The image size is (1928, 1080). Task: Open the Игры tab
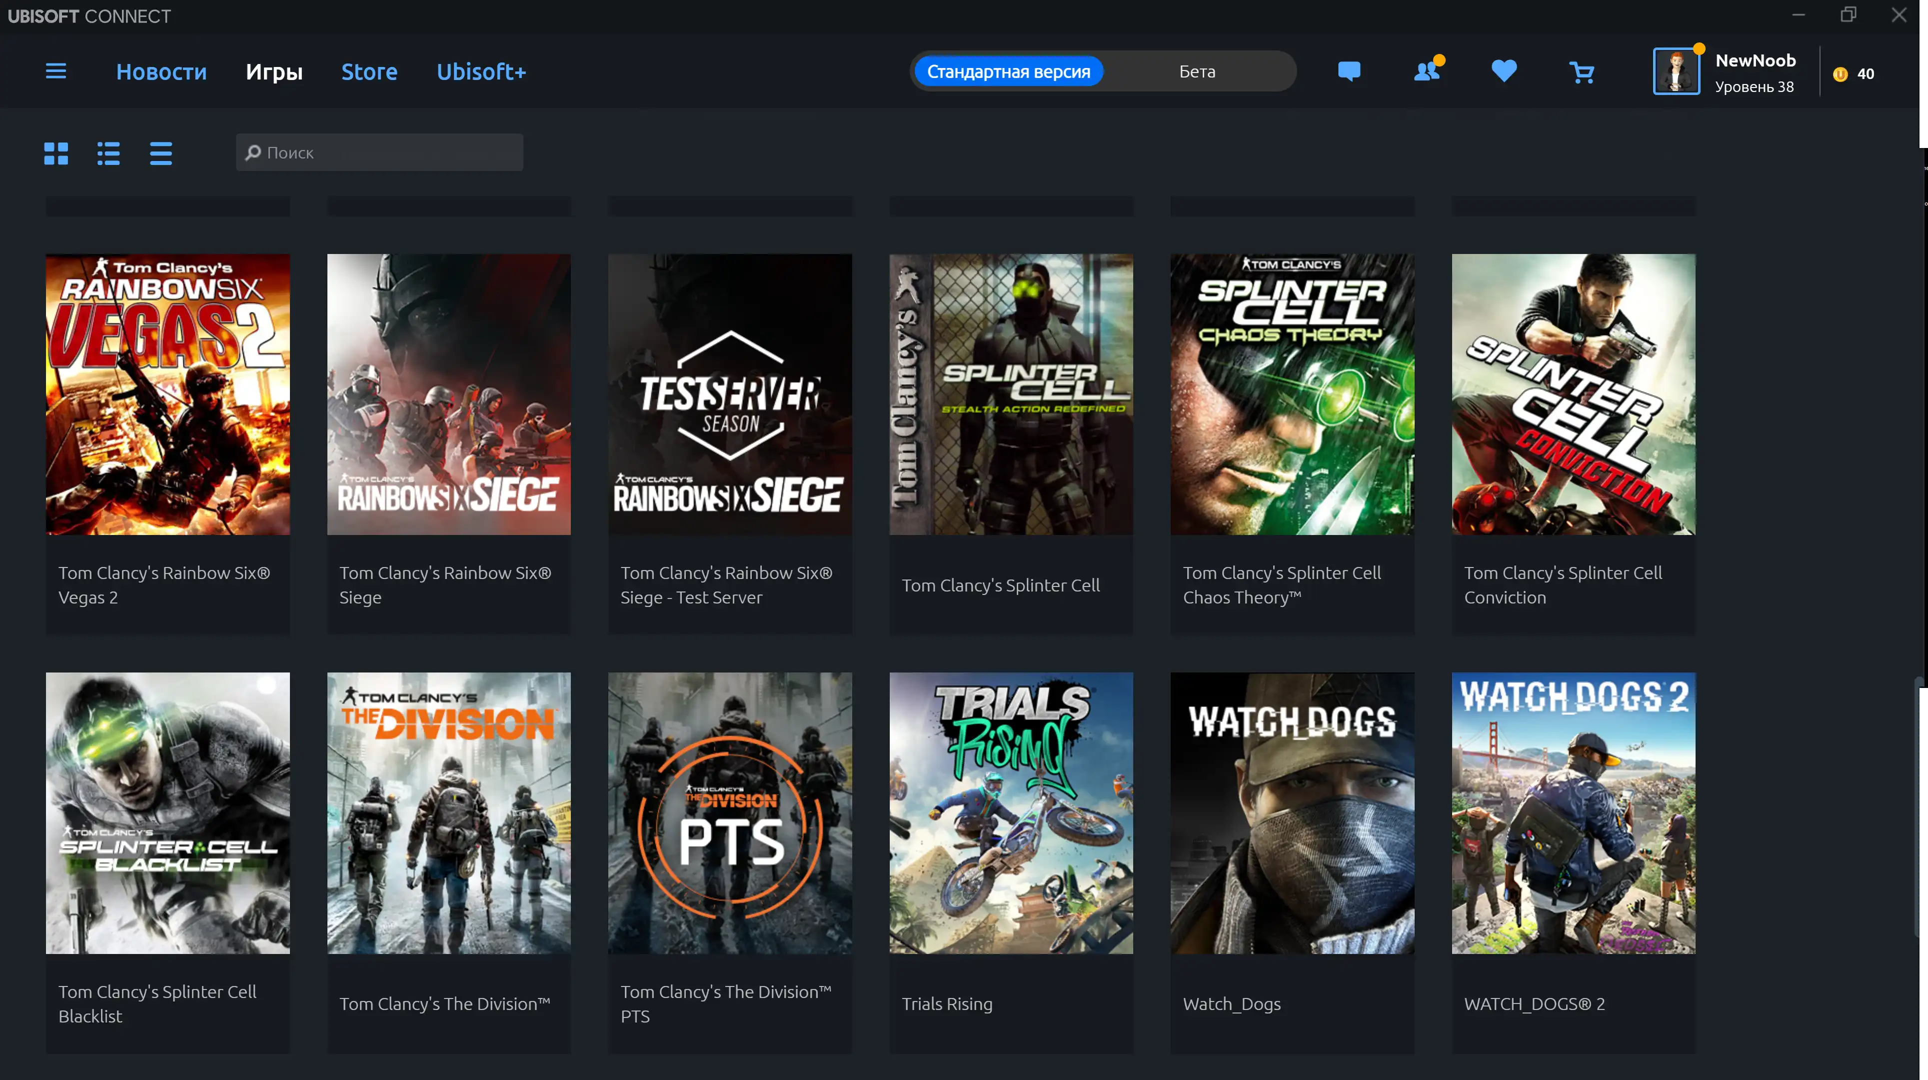pyautogui.click(x=274, y=71)
